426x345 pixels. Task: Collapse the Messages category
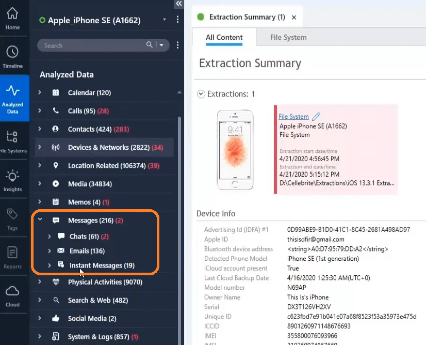[40, 219]
